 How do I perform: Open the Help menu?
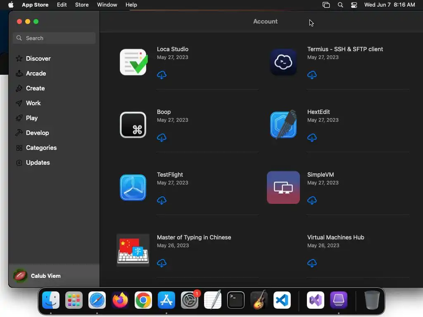(131, 5)
